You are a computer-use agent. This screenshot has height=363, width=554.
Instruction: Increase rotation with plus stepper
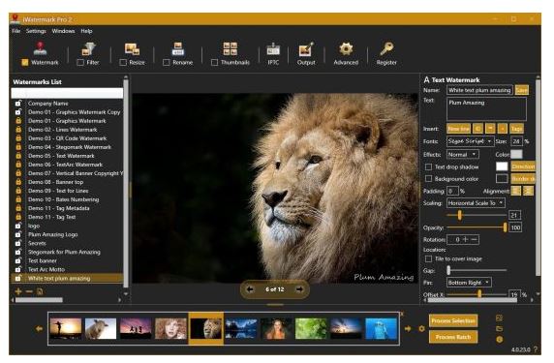click(466, 239)
